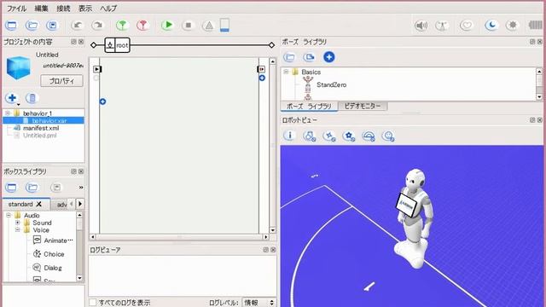Image resolution: width=546 pixels, height=307 pixels.
Task: Click the Open project toolbar icon
Action: pyautogui.click(x=32, y=25)
